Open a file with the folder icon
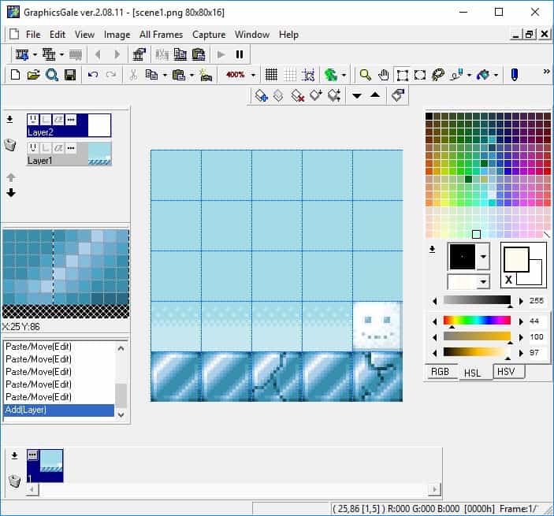This screenshot has height=516, width=554. click(x=33, y=75)
